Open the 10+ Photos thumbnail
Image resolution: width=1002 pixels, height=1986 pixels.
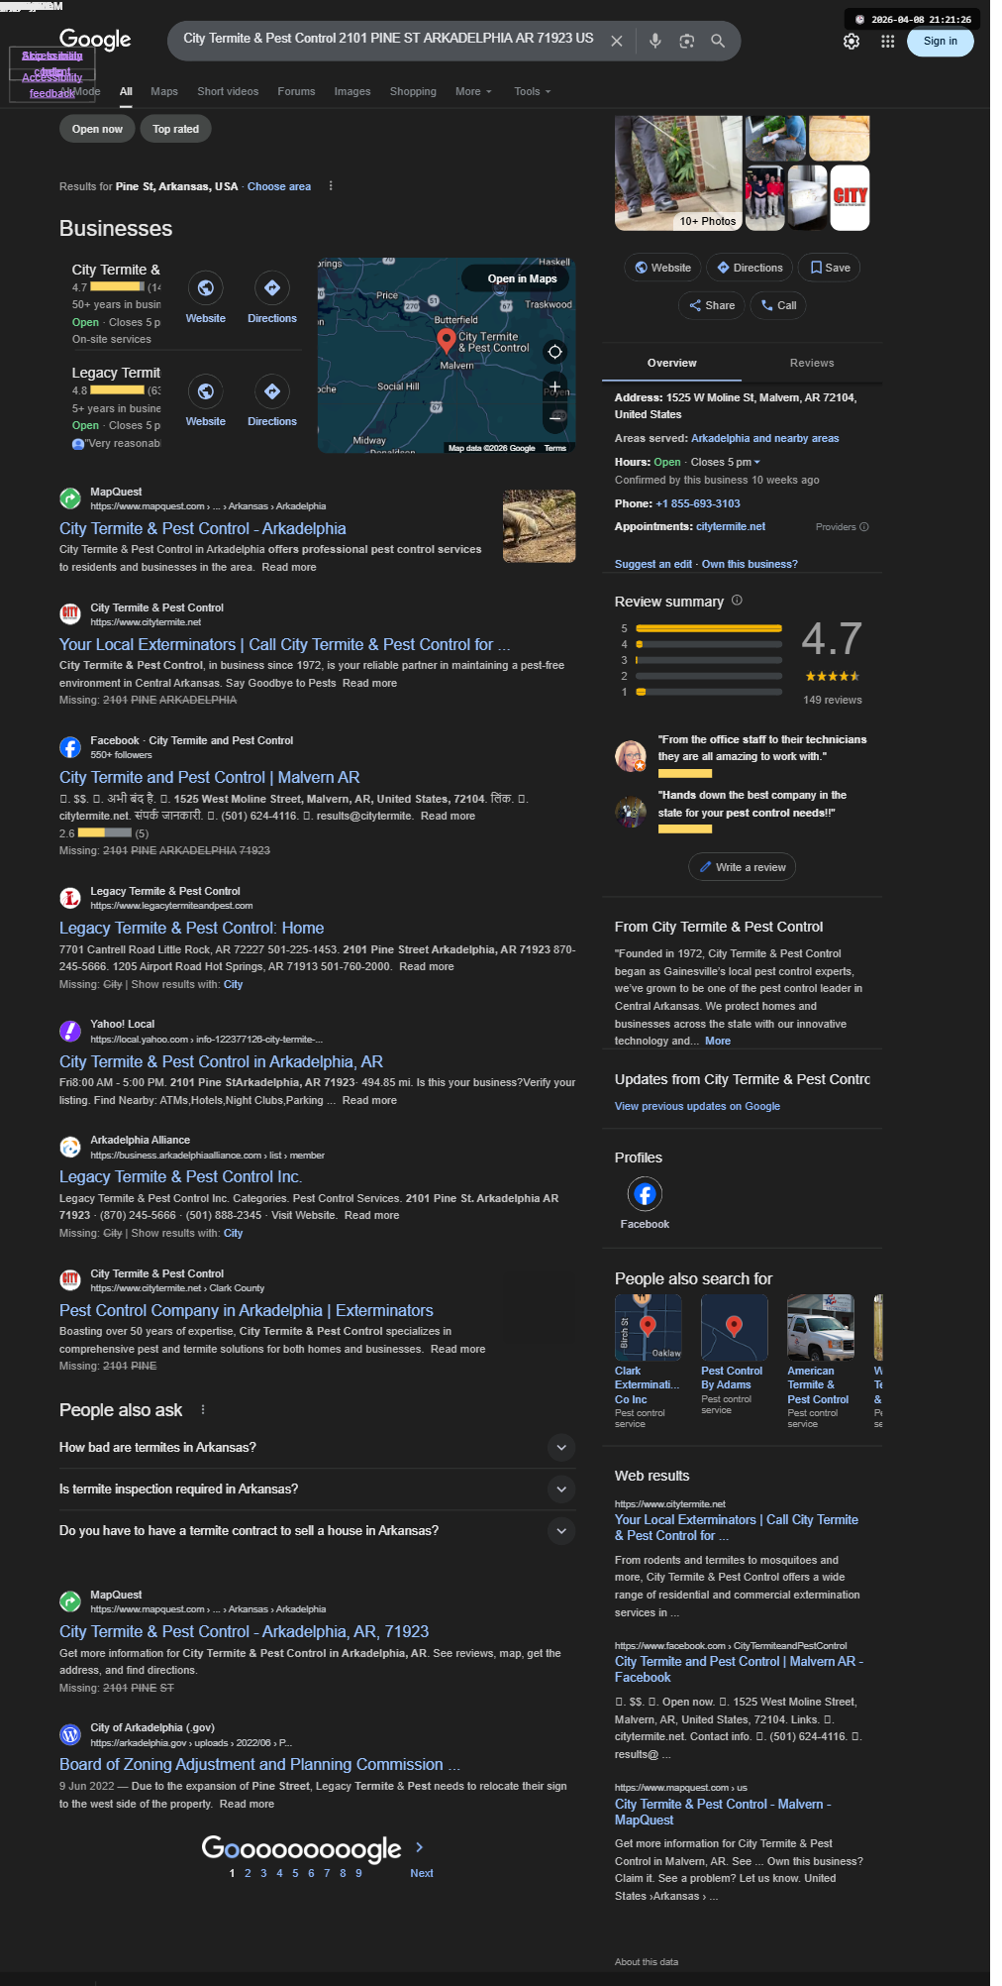tap(678, 172)
